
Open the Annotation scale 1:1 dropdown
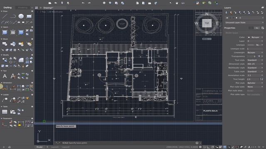pos(255,75)
